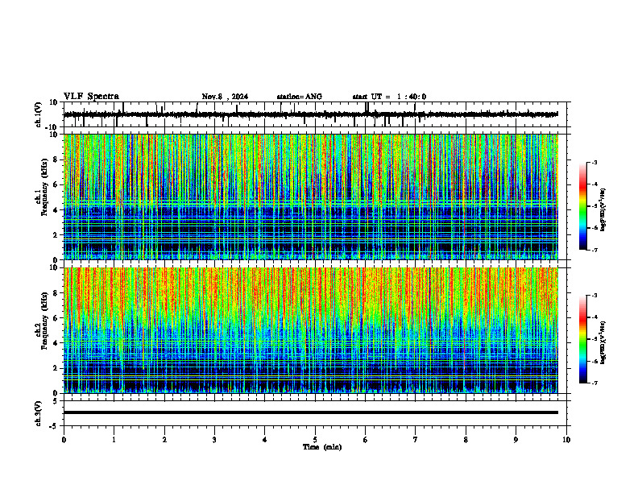Click the "start UT = 1 : 40: 0" text
The width and height of the screenshot is (638, 493).
pyautogui.click(x=389, y=97)
